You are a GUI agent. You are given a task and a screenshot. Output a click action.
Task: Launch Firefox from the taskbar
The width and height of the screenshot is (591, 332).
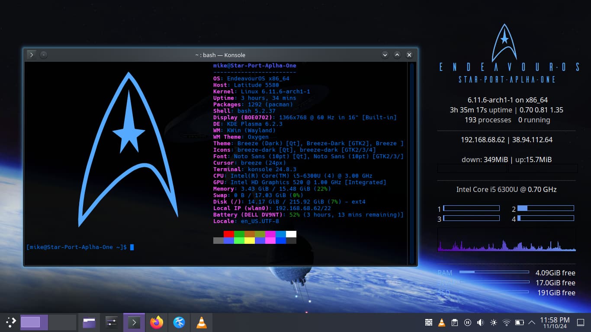tap(157, 322)
